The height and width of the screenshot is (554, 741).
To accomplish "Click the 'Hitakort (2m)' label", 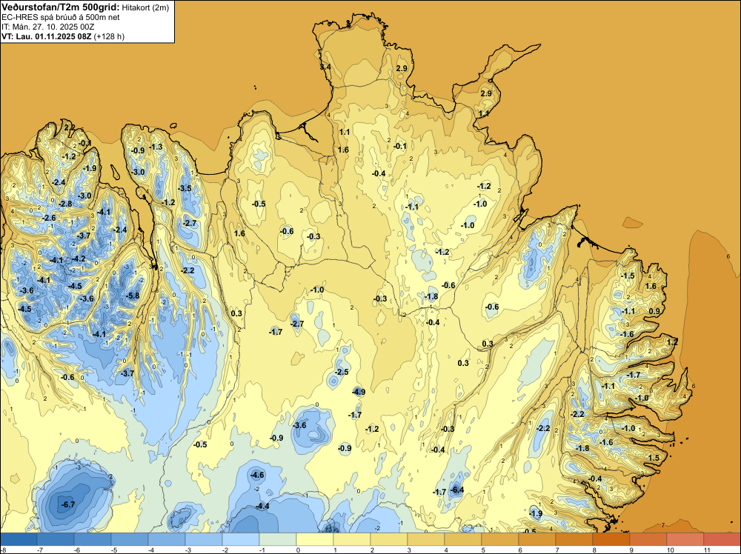I will coord(145,7).
